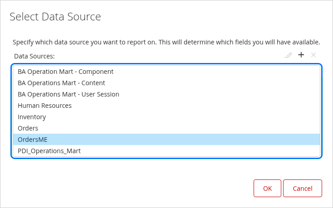Click the Data Sources: label
333x208 pixels.
click(x=34, y=56)
